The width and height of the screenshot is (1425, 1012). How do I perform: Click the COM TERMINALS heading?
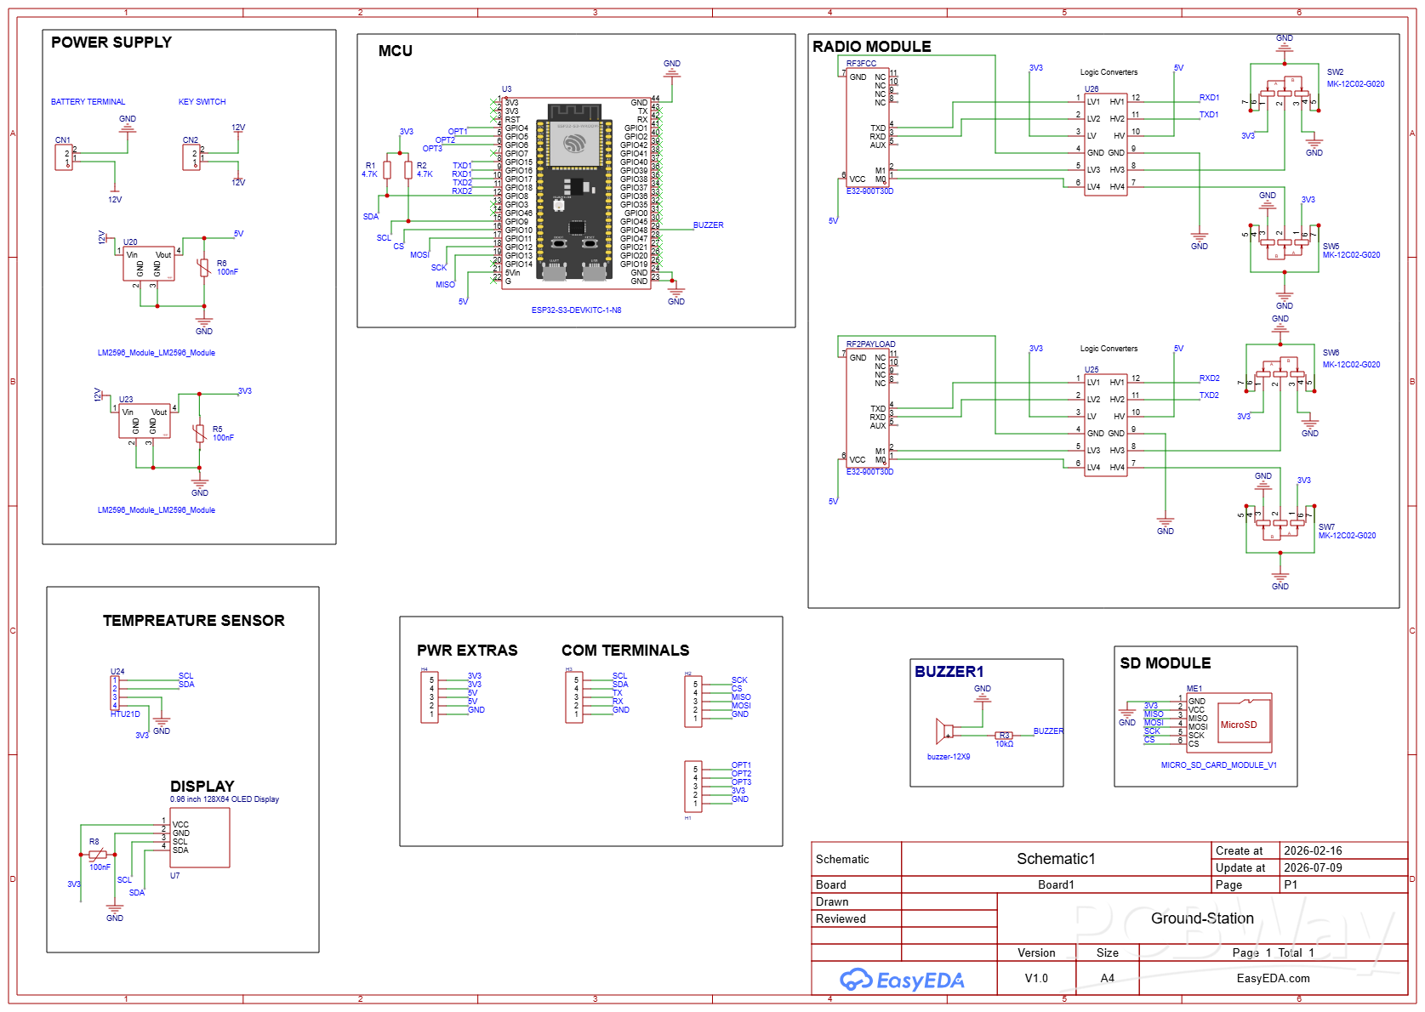pyautogui.click(x=625, y=651)
